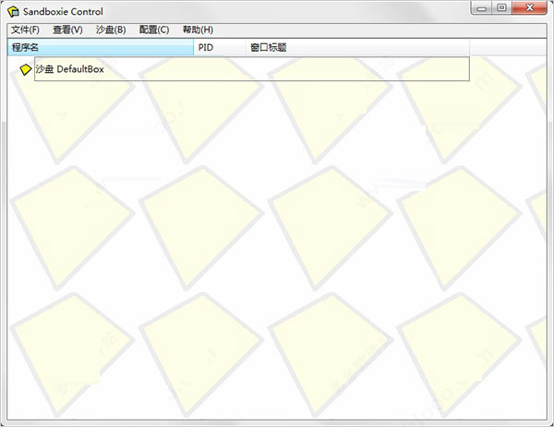The width and height of the screenshot is (554, 427).
Task: Select the 沙盘 DefaultBox text label
Action: pyautogui.click(x=70, y=70)
